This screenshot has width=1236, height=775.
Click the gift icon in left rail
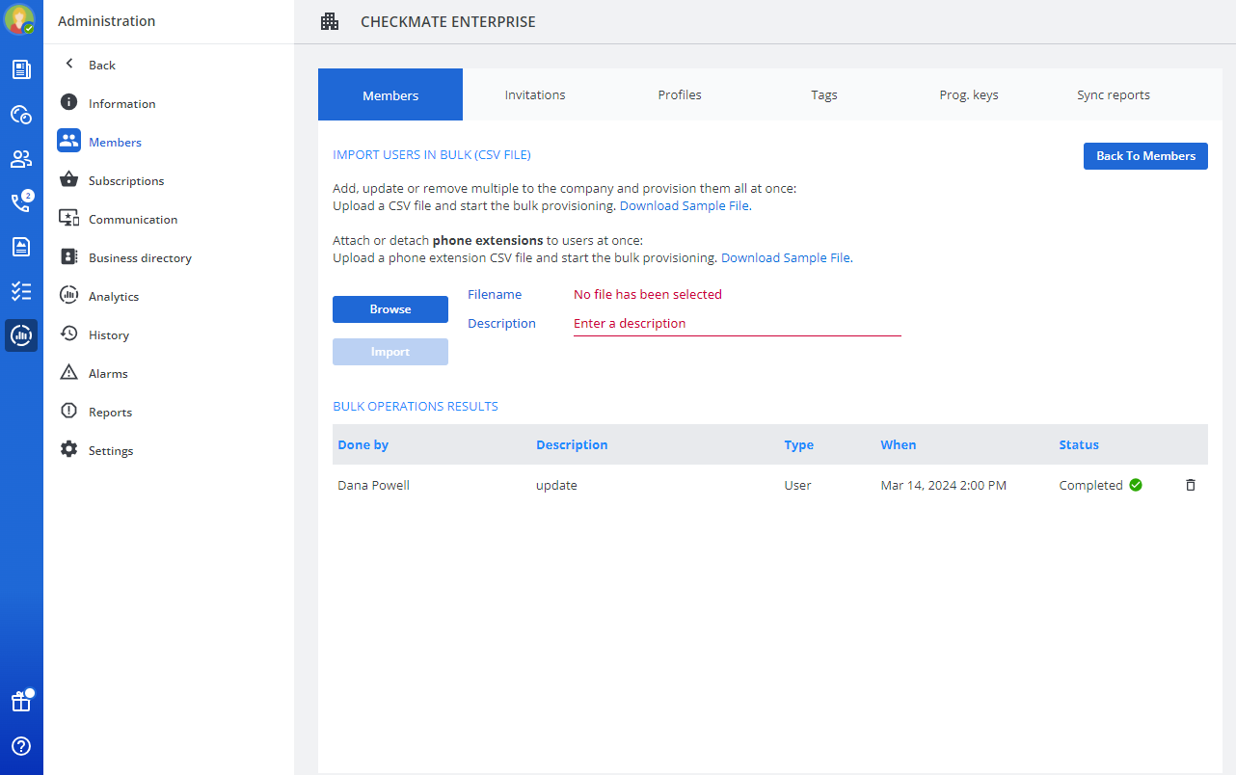20,702
